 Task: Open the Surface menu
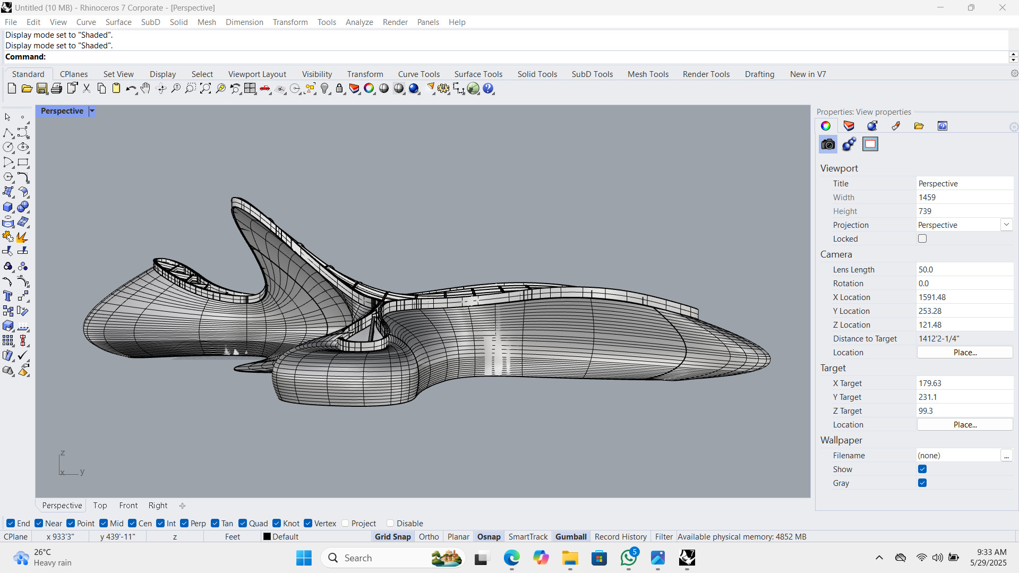coord(118,22)
